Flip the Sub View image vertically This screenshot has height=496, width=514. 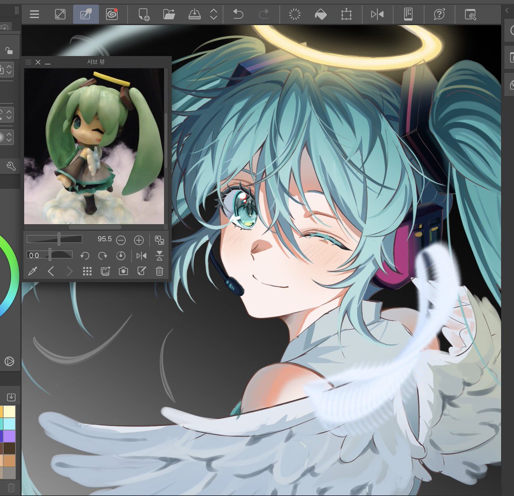click(x=159, y=255)
